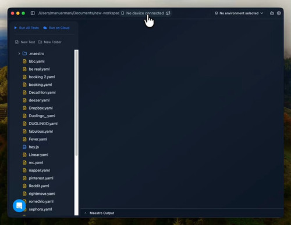The height and width of the screenshot is (225, 291).
Task: Click the Maestro Output label
Action: point(102,213)
